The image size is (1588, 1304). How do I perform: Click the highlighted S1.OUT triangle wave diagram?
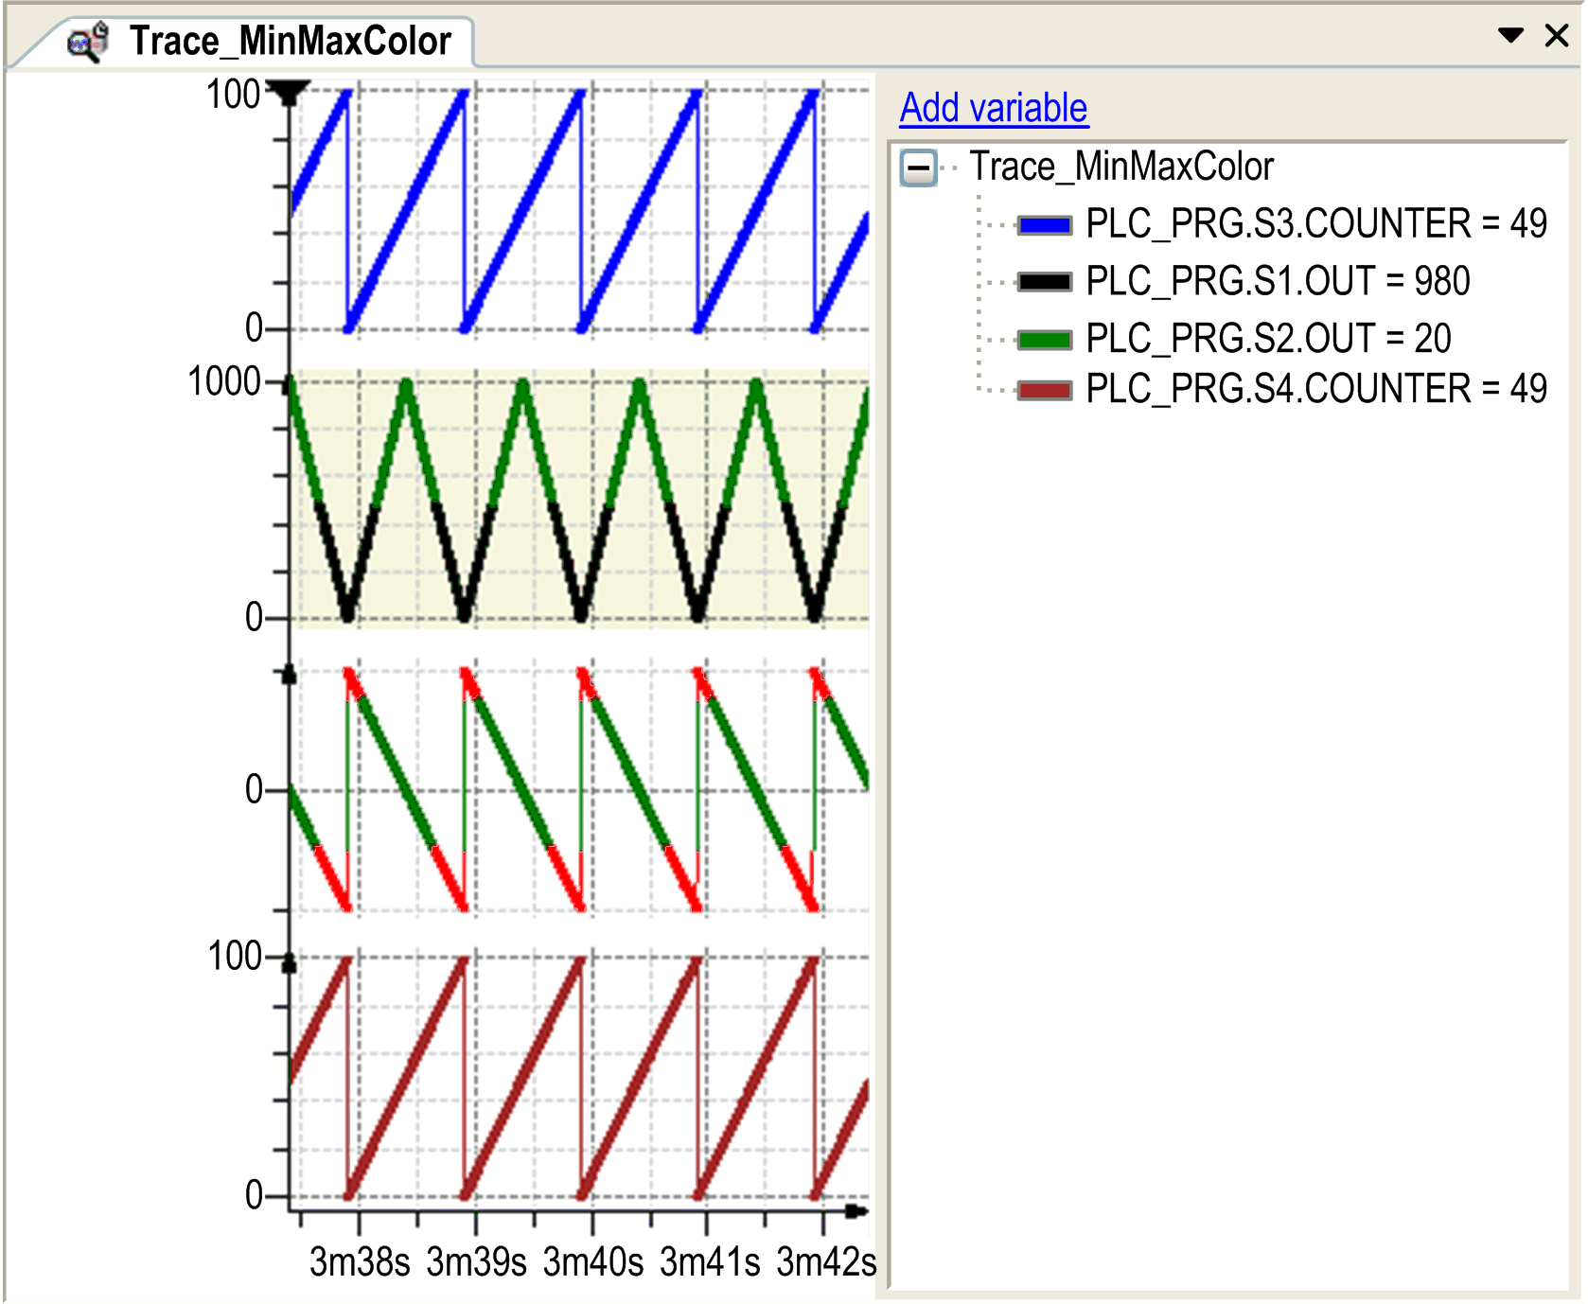tap(579, 498)
